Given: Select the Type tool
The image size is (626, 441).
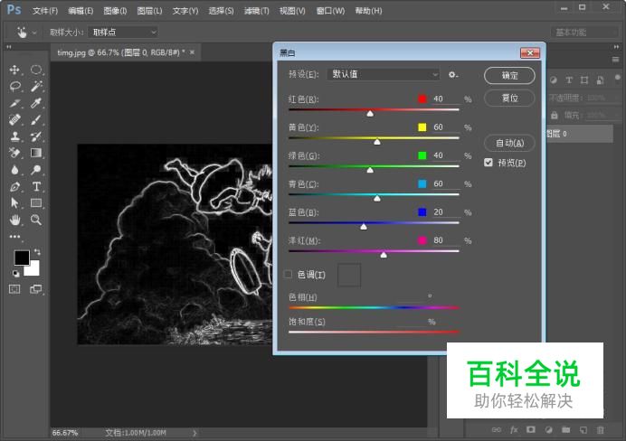Looking at the screenshot, I should (x=36, y=186).
